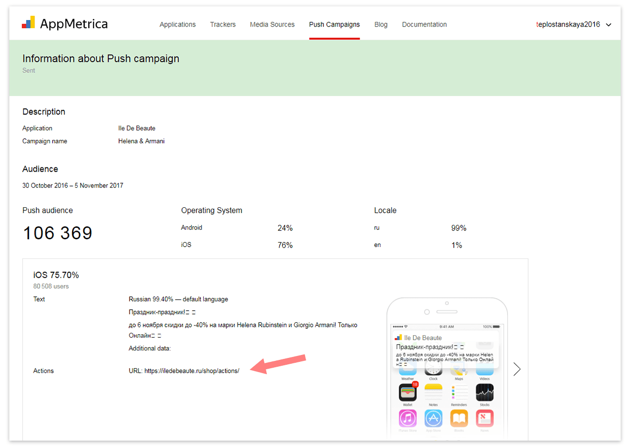Click the Wallet app icon in preview
The height and width of the screenshot is (448, 630).
(x=408, y=392)
